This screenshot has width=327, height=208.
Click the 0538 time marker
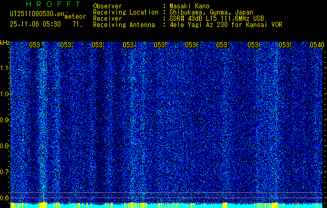[254, 45]
